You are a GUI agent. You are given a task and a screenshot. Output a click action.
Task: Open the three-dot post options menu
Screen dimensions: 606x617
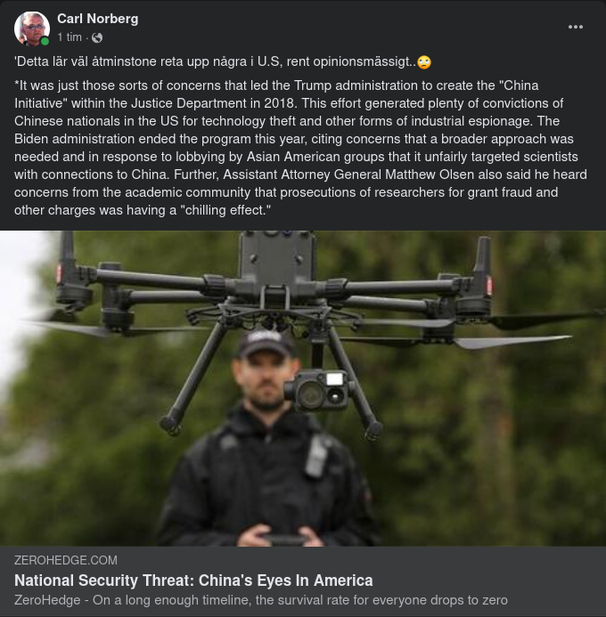pos(576,27)
